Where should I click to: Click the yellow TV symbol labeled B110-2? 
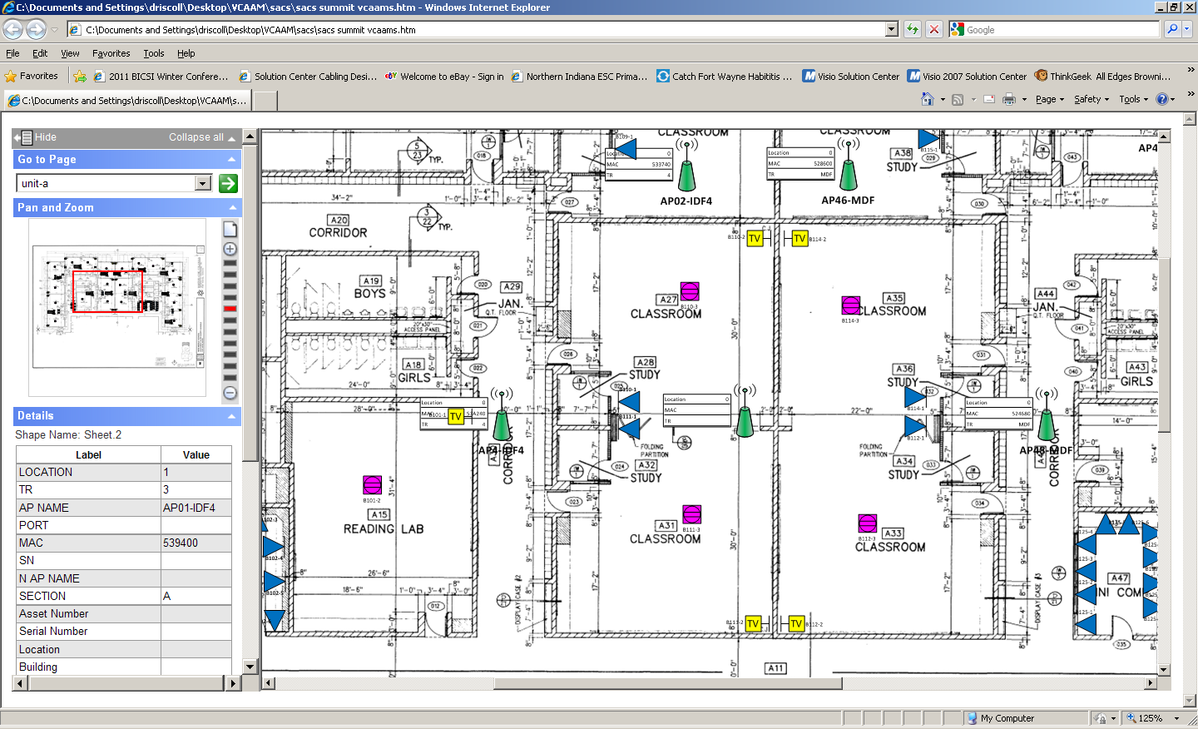[x=755, y=239]
